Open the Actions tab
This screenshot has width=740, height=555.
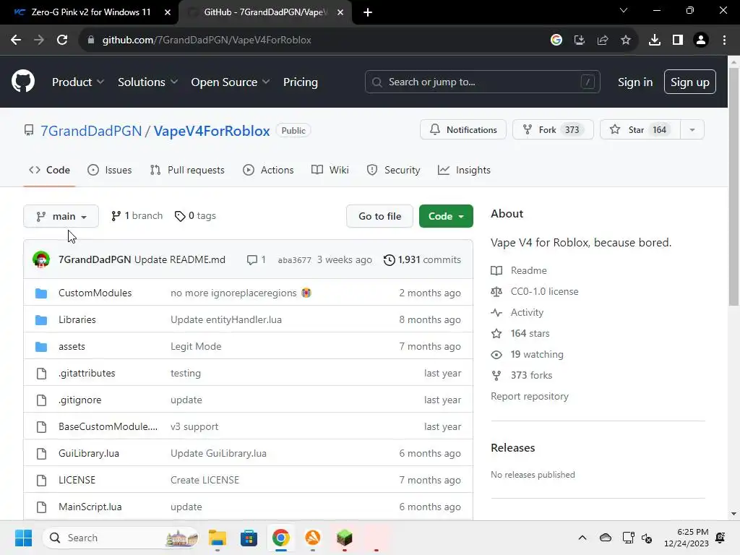coord(268,170)
